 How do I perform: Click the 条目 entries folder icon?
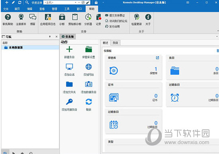[175, 71]
